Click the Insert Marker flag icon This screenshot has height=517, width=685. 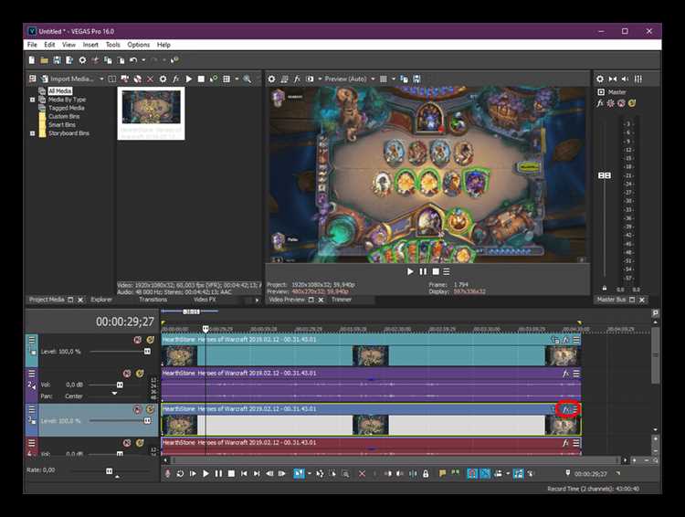click(x=442, y=473)
